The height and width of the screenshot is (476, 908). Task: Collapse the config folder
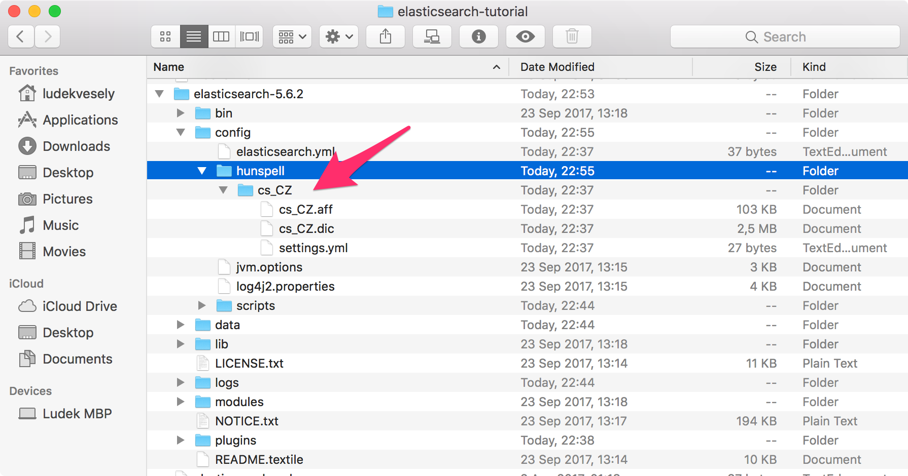tap(181, 132)
